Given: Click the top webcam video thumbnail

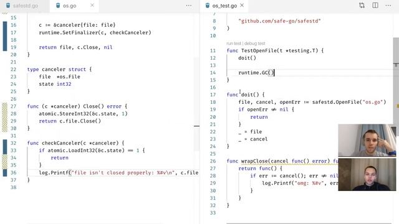Looking at the screenshot, I should [367, 140].
